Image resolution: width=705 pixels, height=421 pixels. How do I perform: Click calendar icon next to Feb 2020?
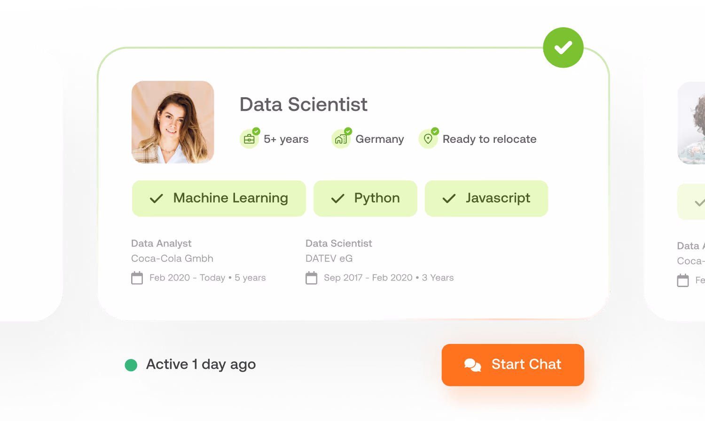point(137,278)
